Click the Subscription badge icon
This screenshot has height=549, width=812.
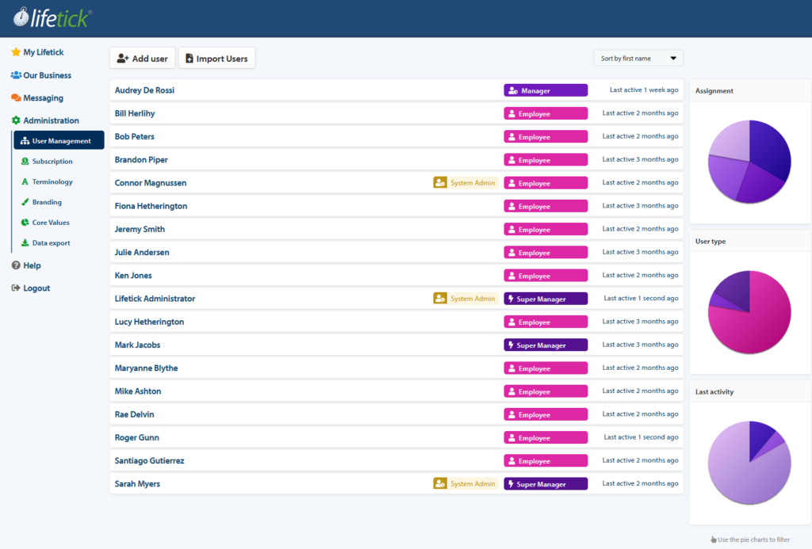click(25, 161)
